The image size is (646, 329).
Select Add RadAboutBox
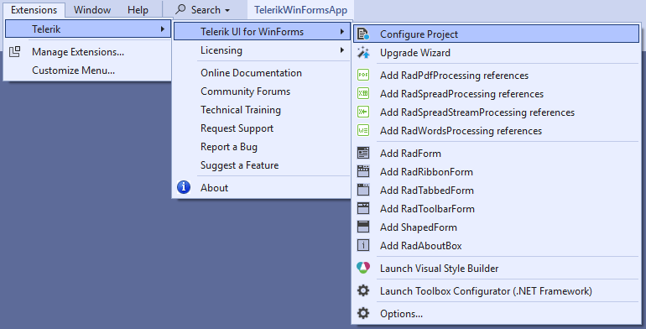[497, 245]
